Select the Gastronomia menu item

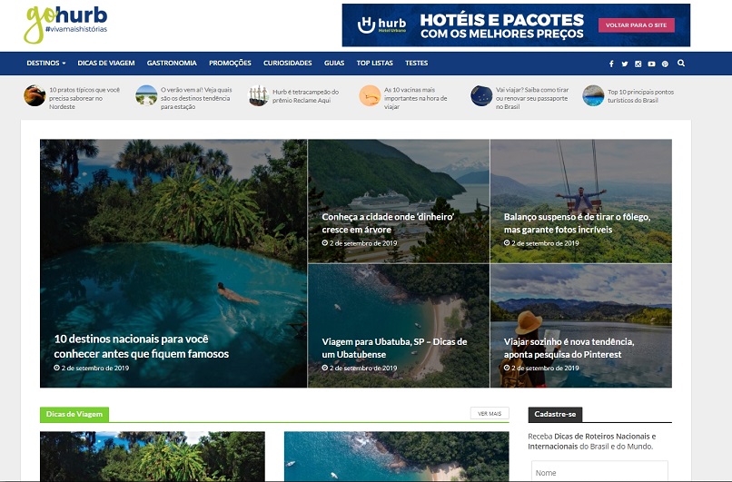[172, 63]
